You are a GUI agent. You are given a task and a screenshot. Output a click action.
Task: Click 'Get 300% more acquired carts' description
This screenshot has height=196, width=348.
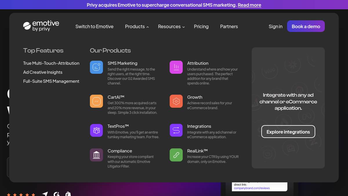(x=133, y=108)
